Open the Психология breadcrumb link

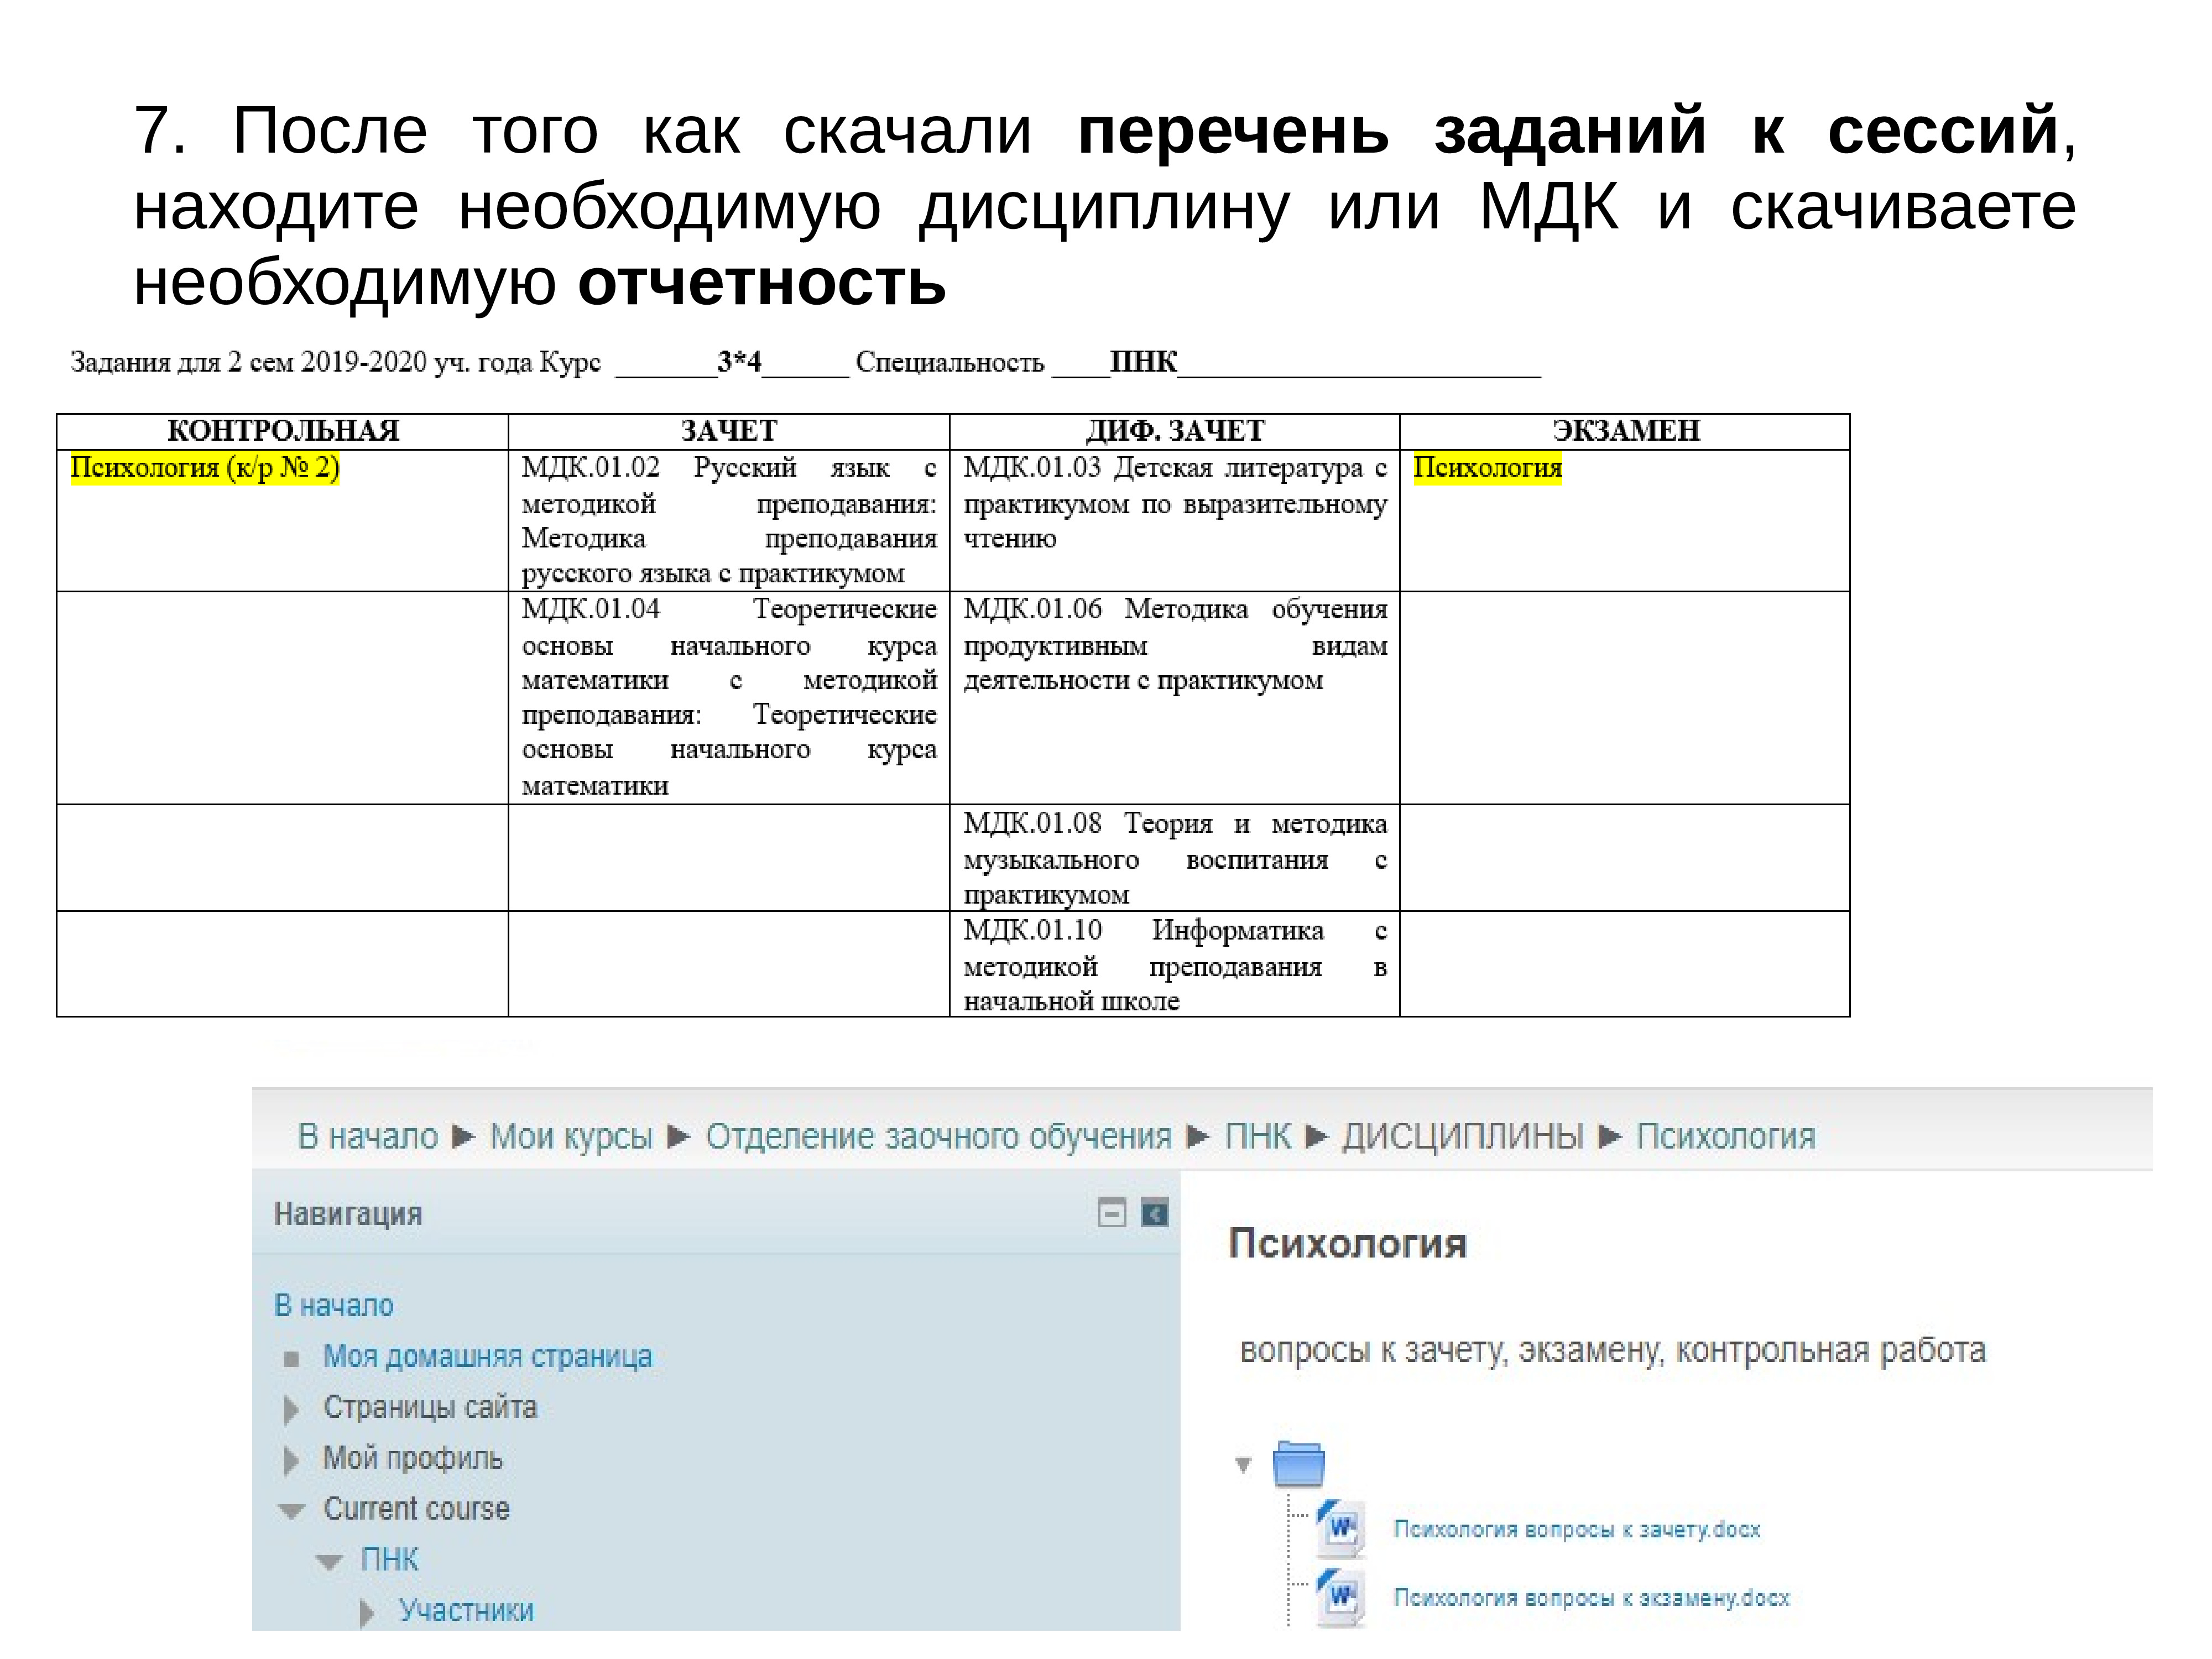[1726, 1137]
